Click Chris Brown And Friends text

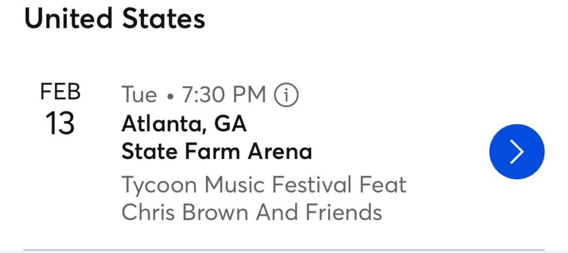[252, 213]
